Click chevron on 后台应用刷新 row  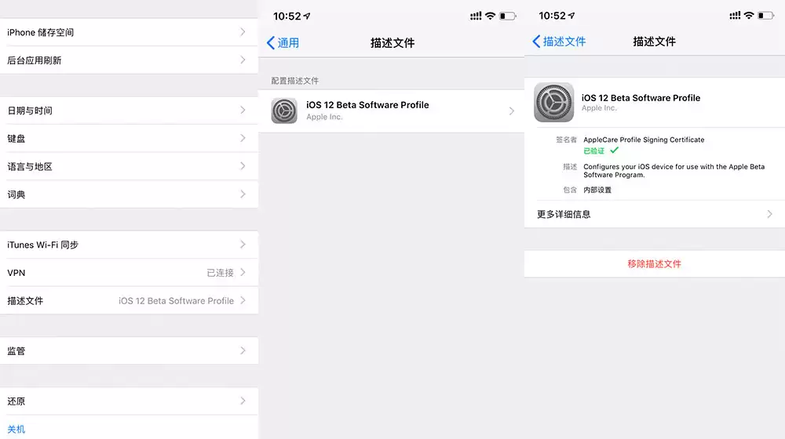point(243,60)
